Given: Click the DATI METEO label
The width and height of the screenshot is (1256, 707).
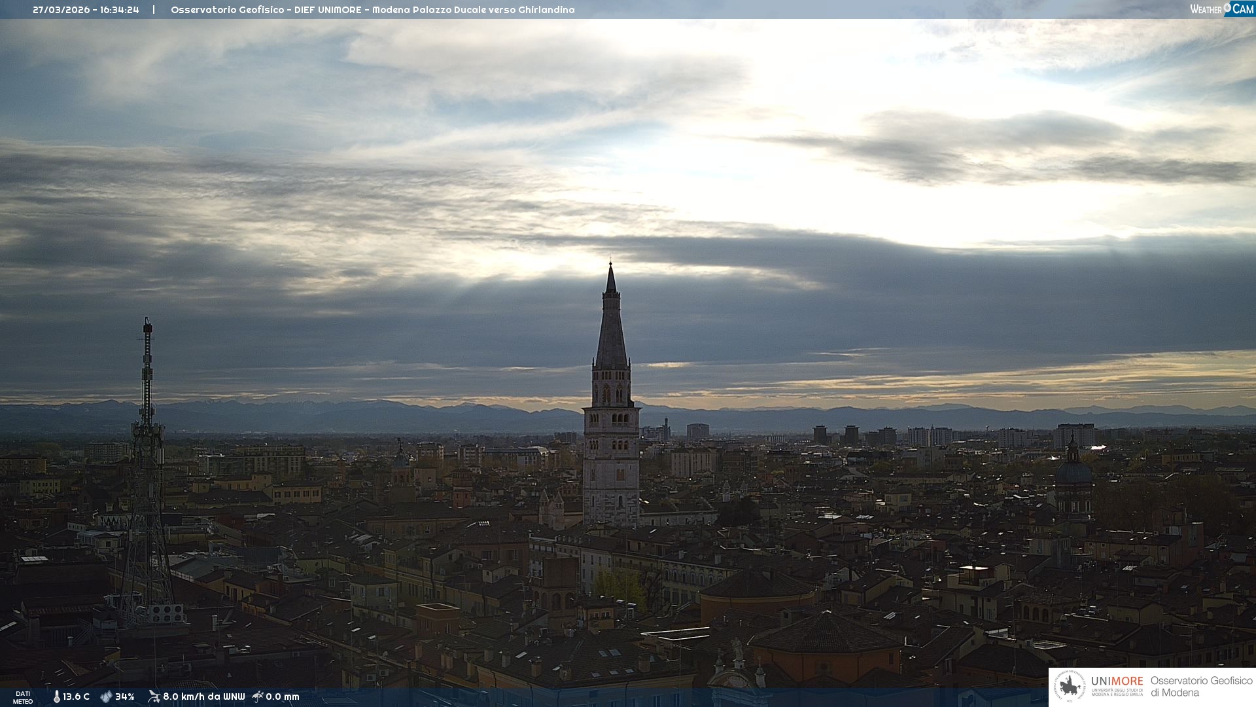Looking at the screenshot, I should tap(23, 697).
